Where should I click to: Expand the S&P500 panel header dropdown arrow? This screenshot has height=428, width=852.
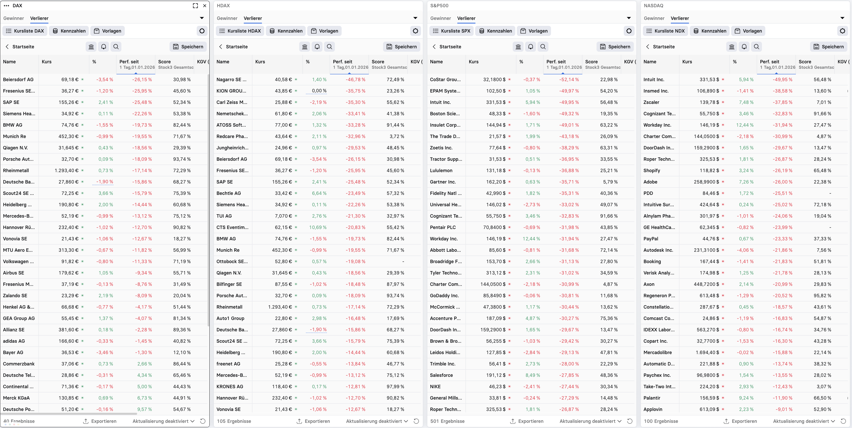tap(629, 18)
